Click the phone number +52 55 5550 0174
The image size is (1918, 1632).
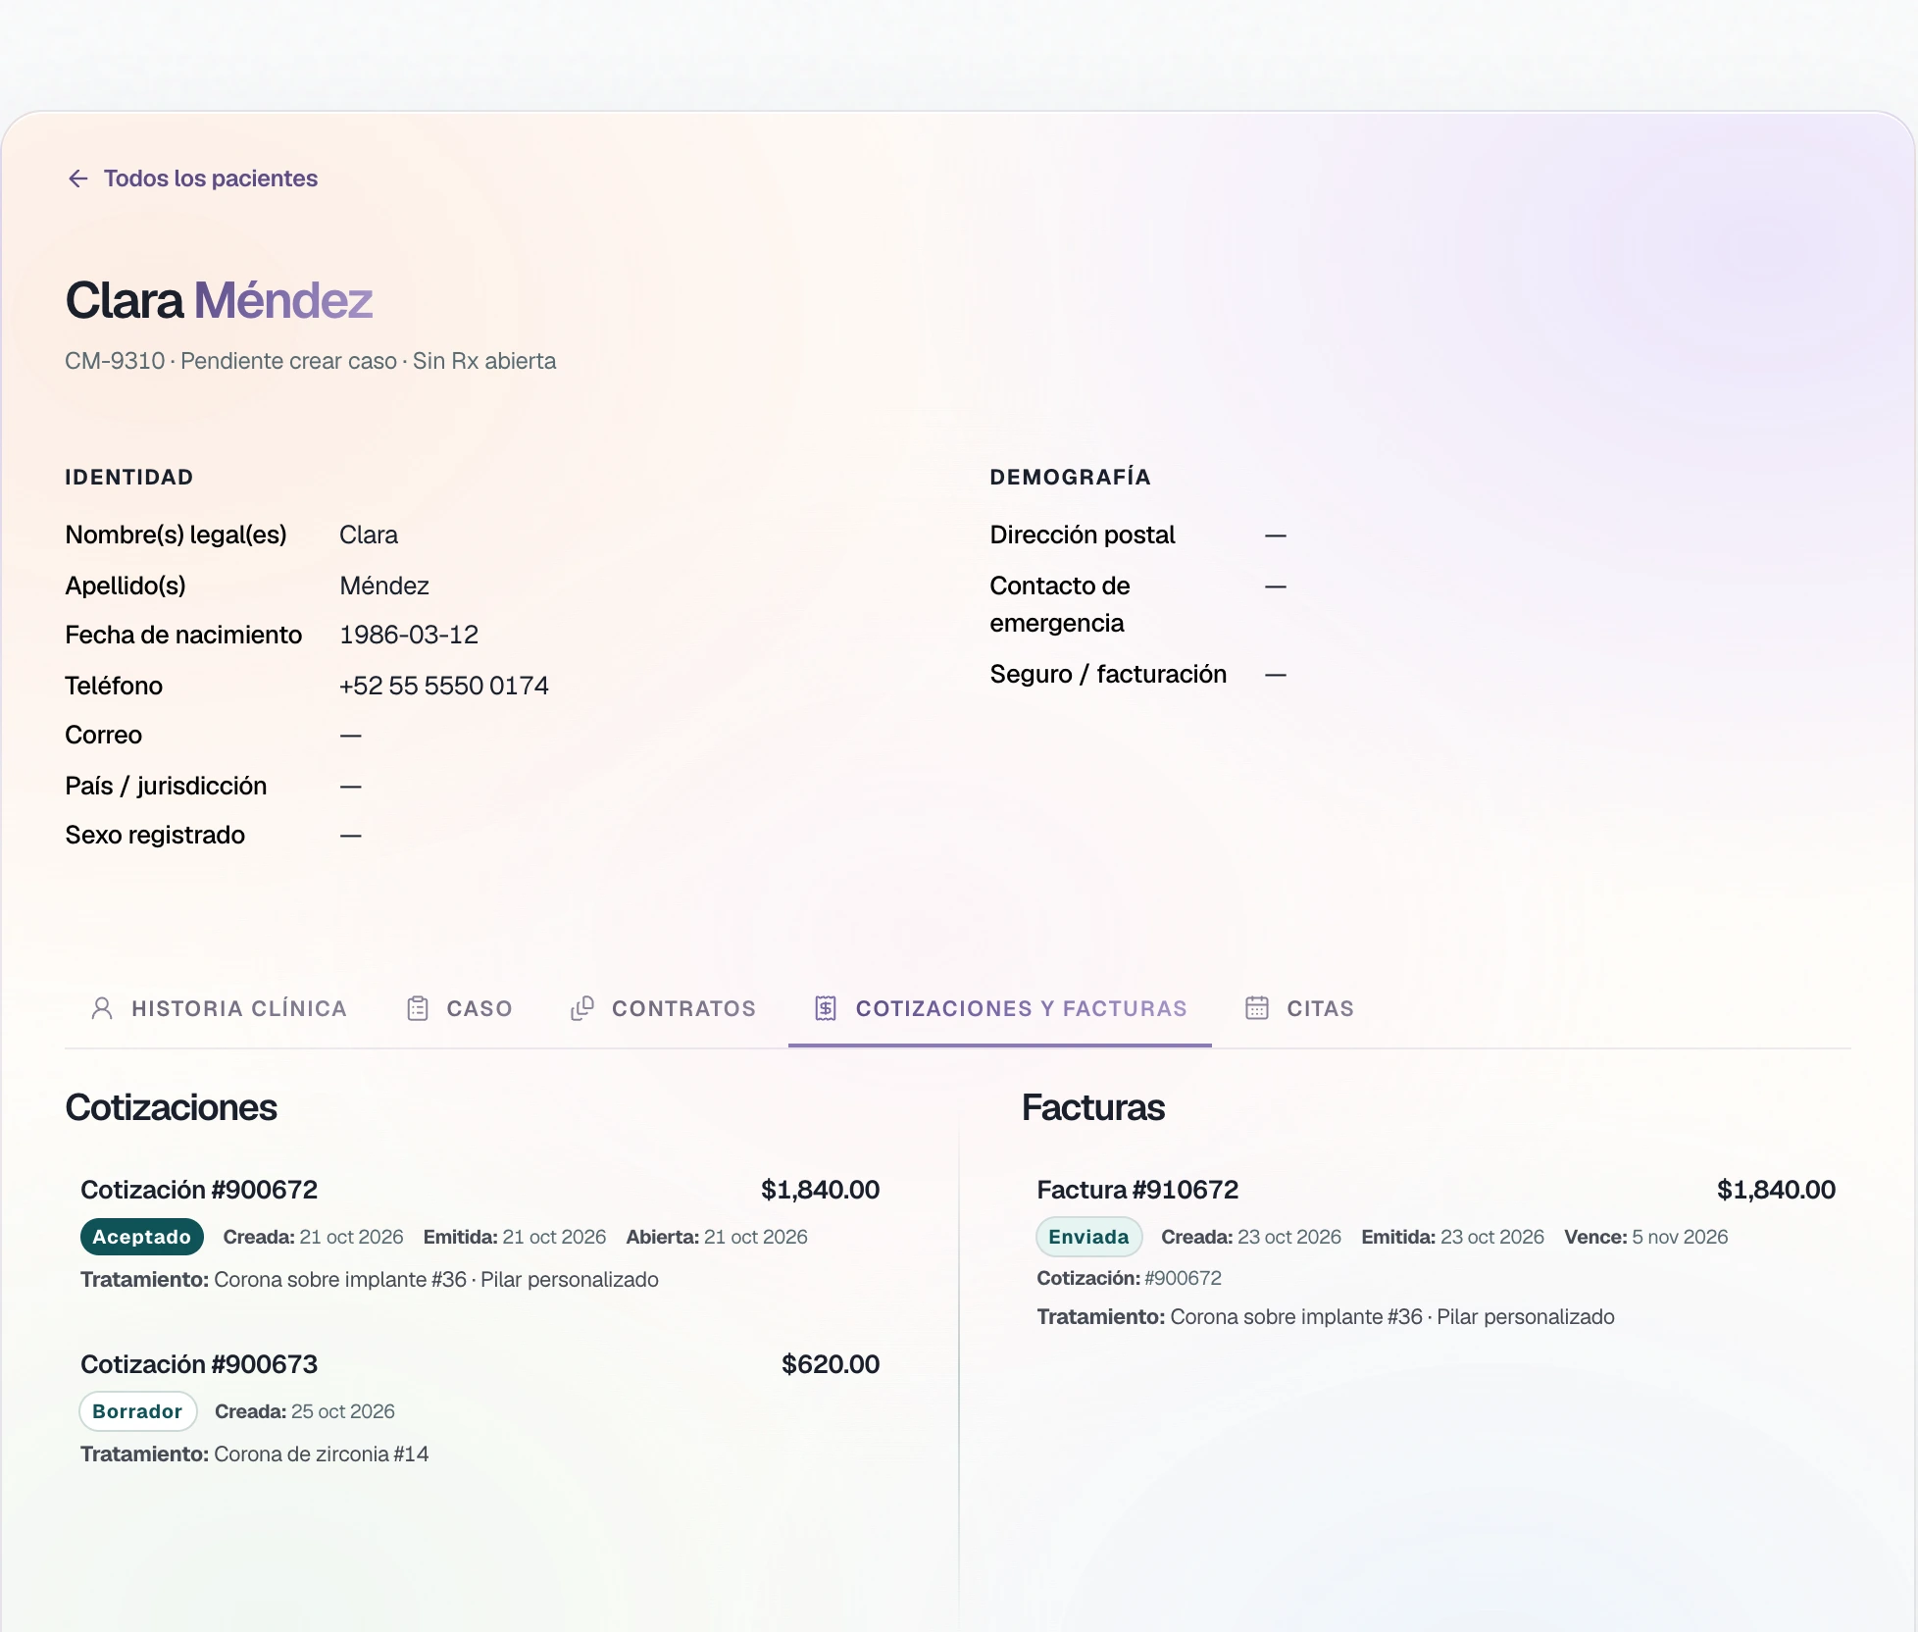[444, 686]
